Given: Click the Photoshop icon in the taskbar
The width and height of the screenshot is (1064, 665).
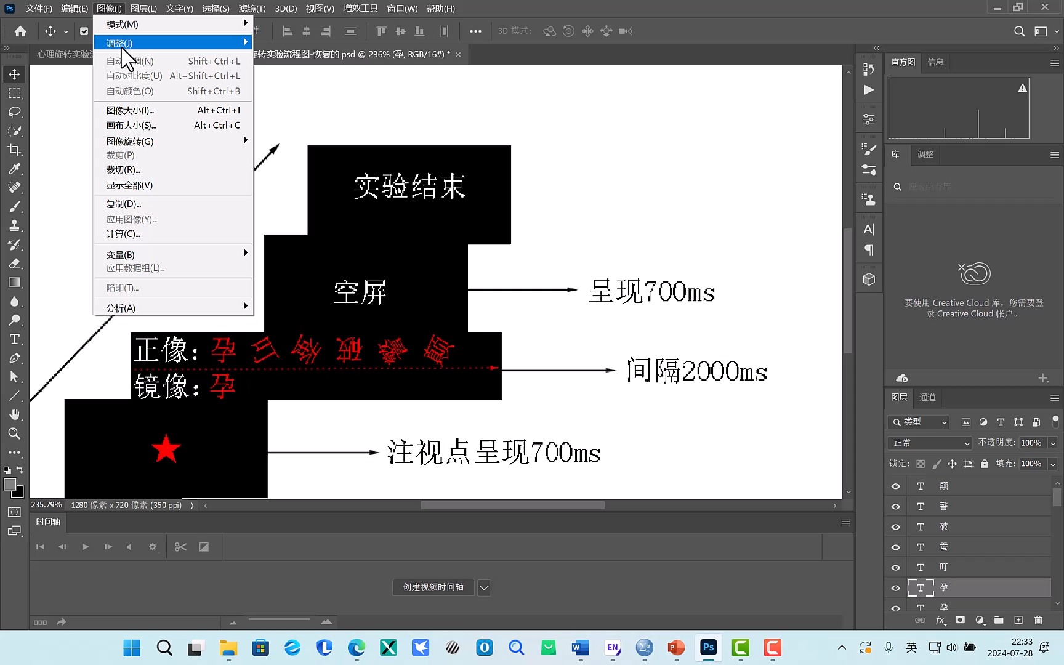Looking at the screenshot, I should (x=707, y=648).
